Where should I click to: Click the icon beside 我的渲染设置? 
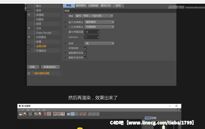[x=29, y=73]
